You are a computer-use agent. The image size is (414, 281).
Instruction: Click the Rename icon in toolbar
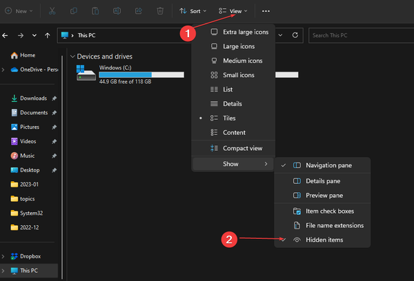click(x=117, y=11)
